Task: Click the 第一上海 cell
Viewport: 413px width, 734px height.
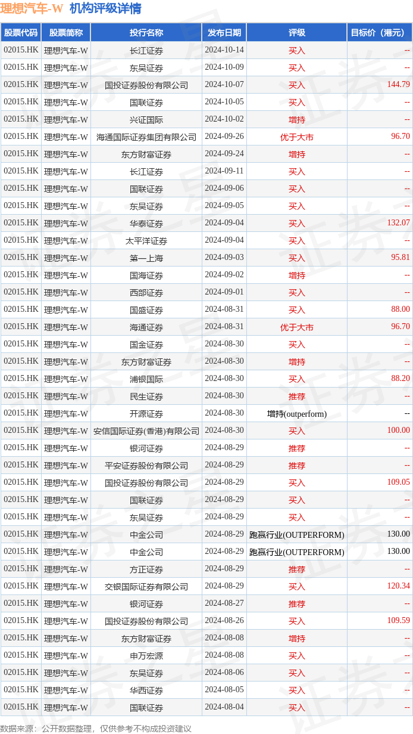Action: 146,258
